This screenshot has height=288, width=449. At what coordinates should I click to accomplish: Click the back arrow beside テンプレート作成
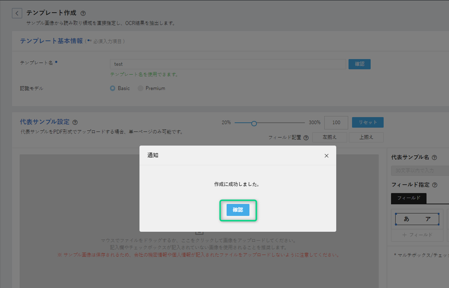tap(17, 13)
